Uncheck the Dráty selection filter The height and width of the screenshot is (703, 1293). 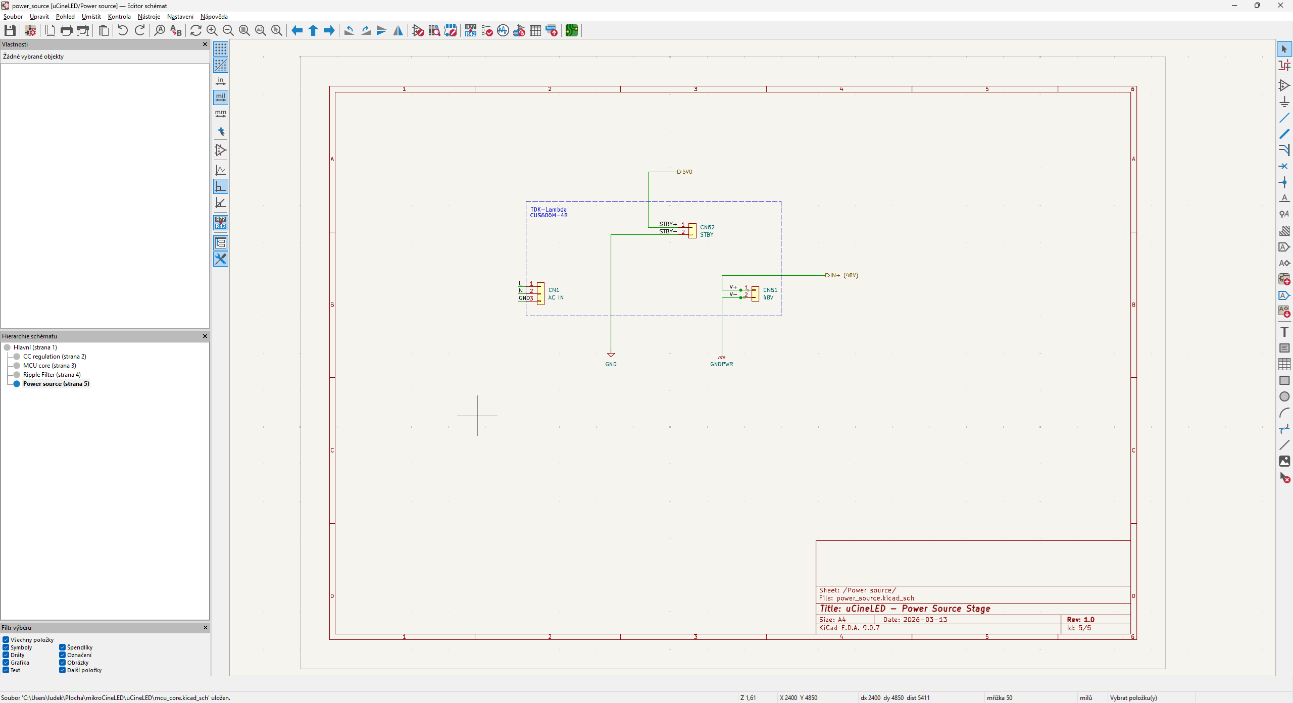click(6, 655)
